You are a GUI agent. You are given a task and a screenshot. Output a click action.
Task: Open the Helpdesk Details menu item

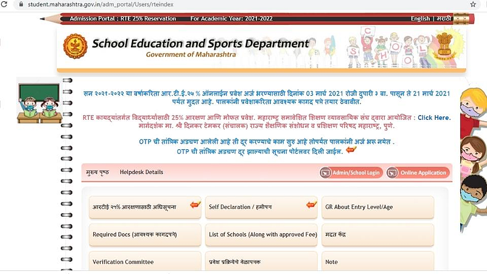pyautogui.click(x=141, y=172)
